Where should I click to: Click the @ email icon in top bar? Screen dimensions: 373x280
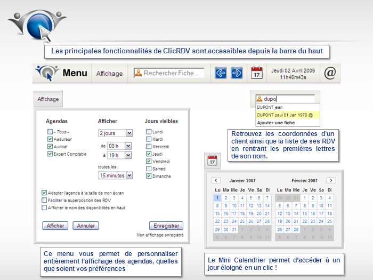tap(330, 73)
